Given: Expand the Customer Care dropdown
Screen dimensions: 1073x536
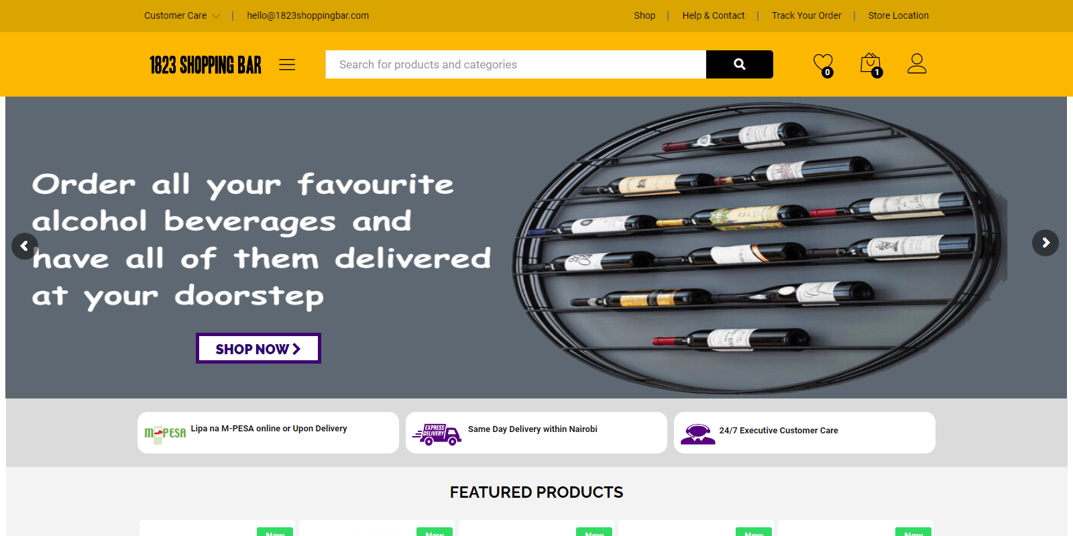Looking at the screenshot, I should pyautogui.click(x=182, y=15).
